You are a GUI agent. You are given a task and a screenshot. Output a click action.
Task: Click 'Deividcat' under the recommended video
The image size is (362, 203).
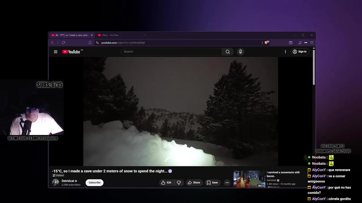coord(271,180)
